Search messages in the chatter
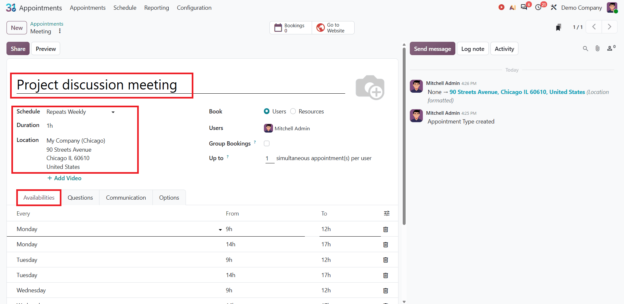The image size is (624, 304). pos(585,49)
